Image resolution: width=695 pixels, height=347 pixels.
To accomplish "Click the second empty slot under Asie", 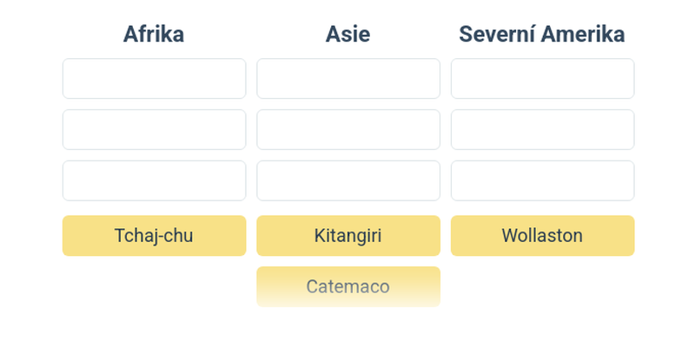I will [x=347, y=129].
